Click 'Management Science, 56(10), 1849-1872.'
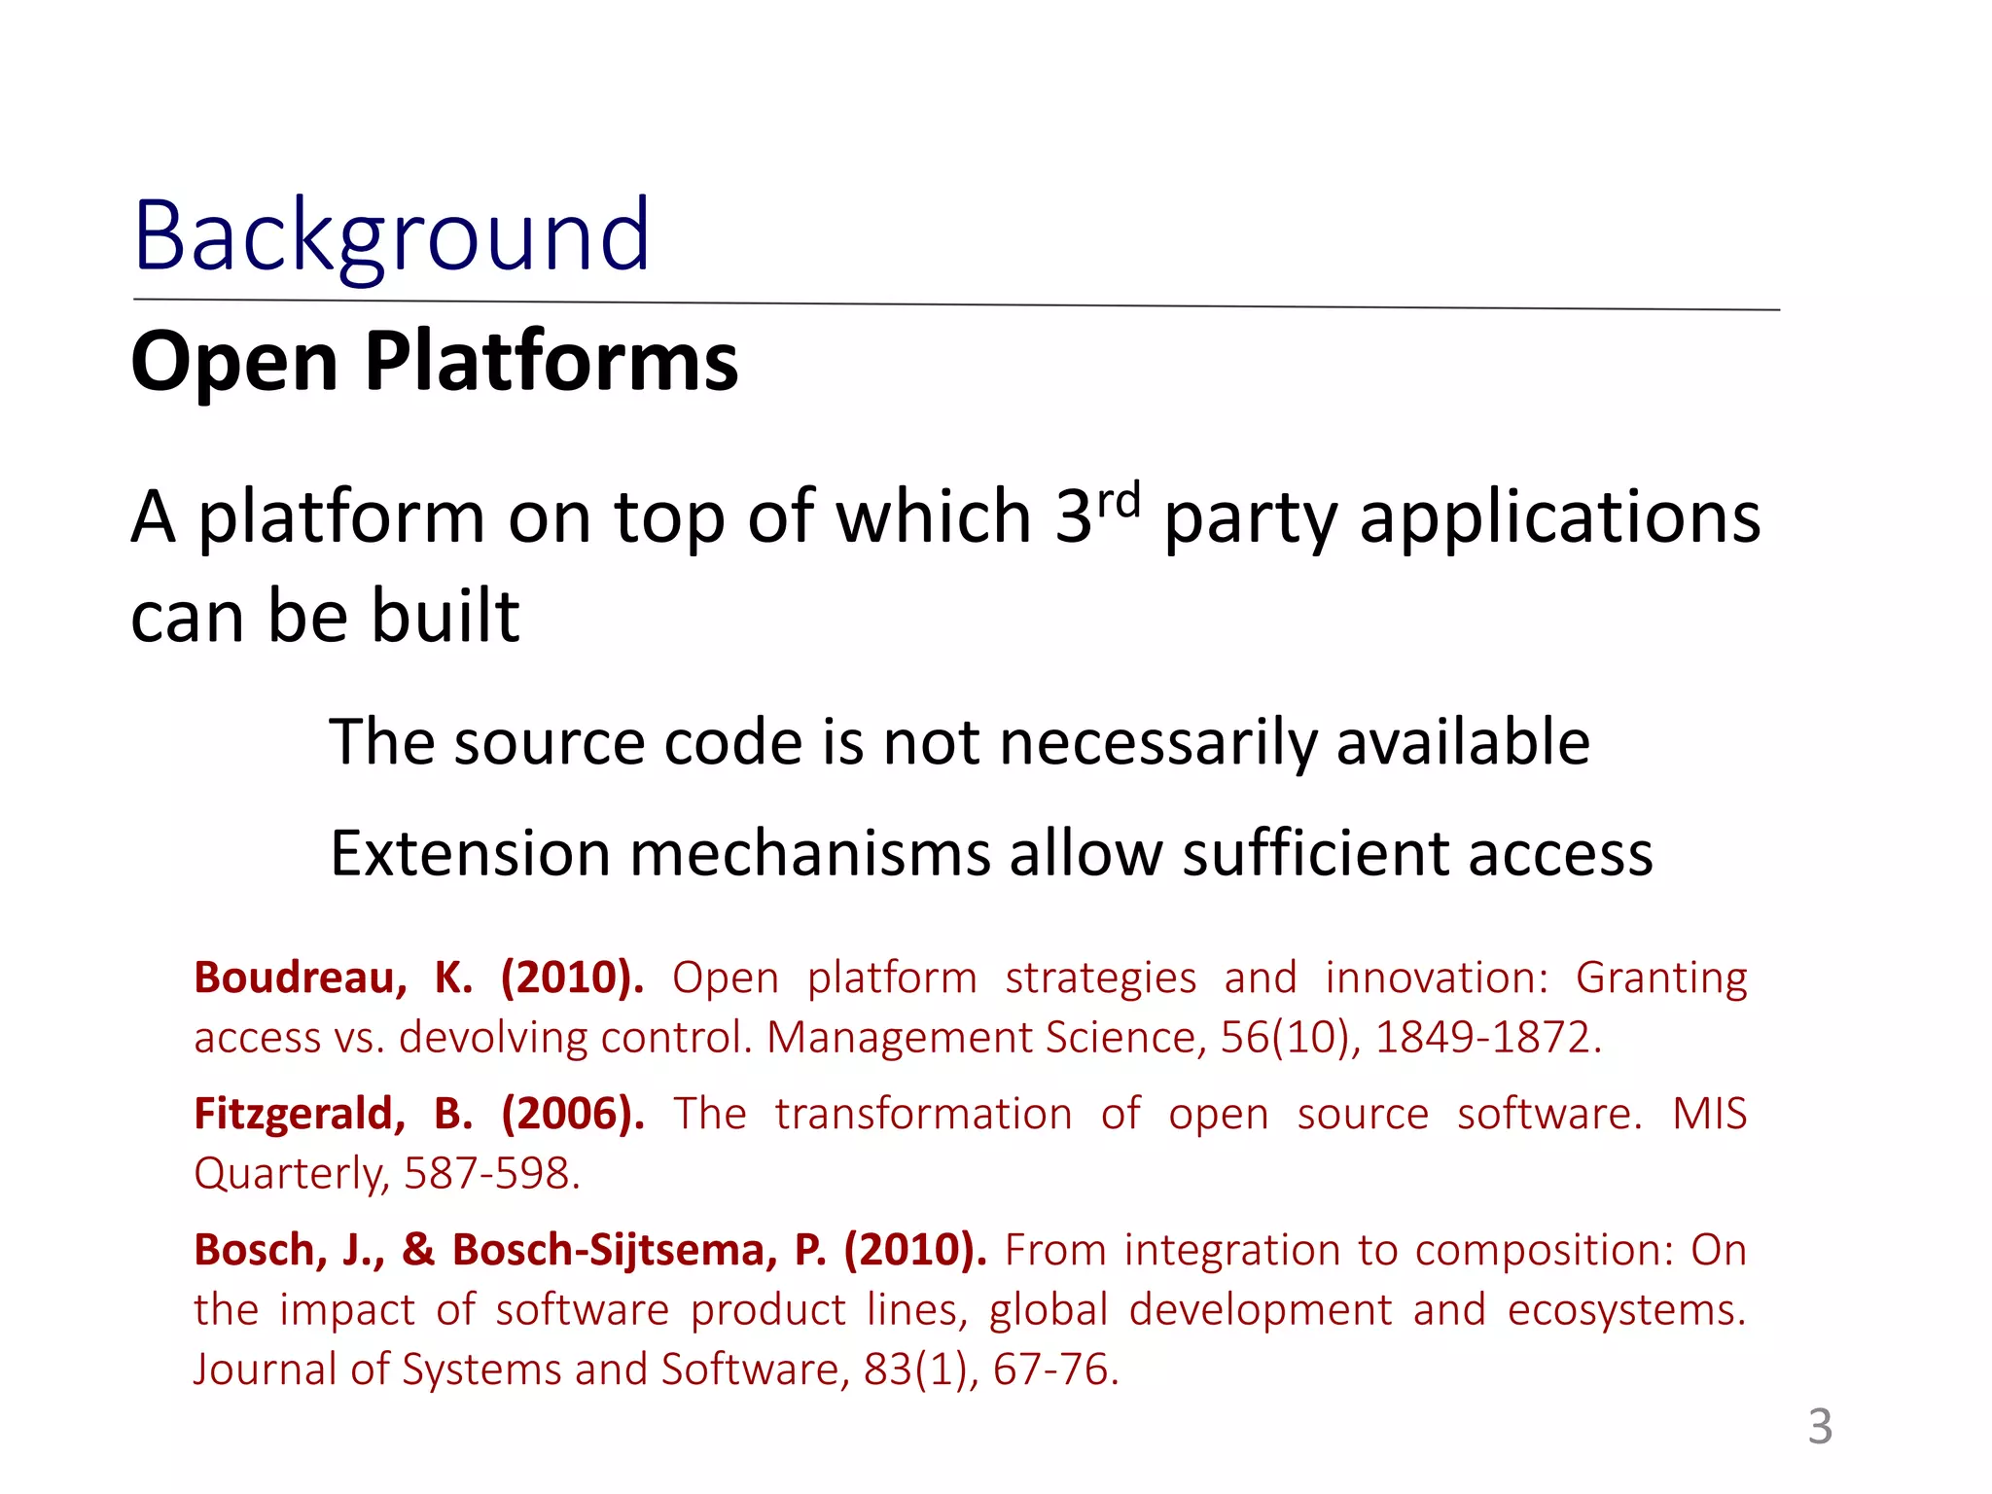 coord(1184,1037)
